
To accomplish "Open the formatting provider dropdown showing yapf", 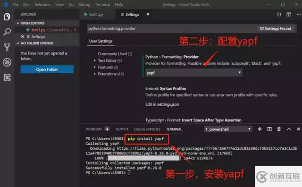I will tap(194, 73).
